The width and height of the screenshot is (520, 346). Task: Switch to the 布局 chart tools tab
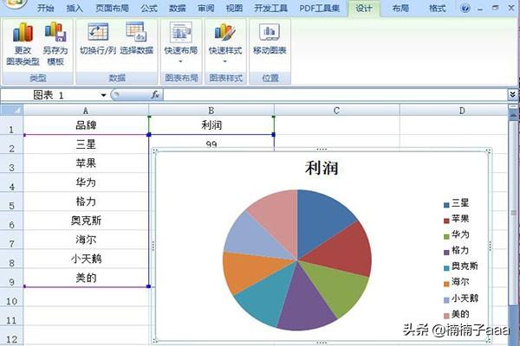pyautogui.click(x=400, y=8)
